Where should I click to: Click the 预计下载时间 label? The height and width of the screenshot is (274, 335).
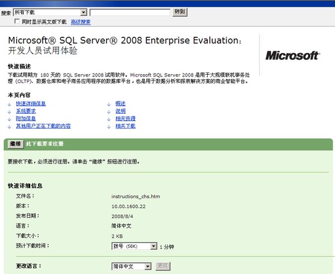33,246
